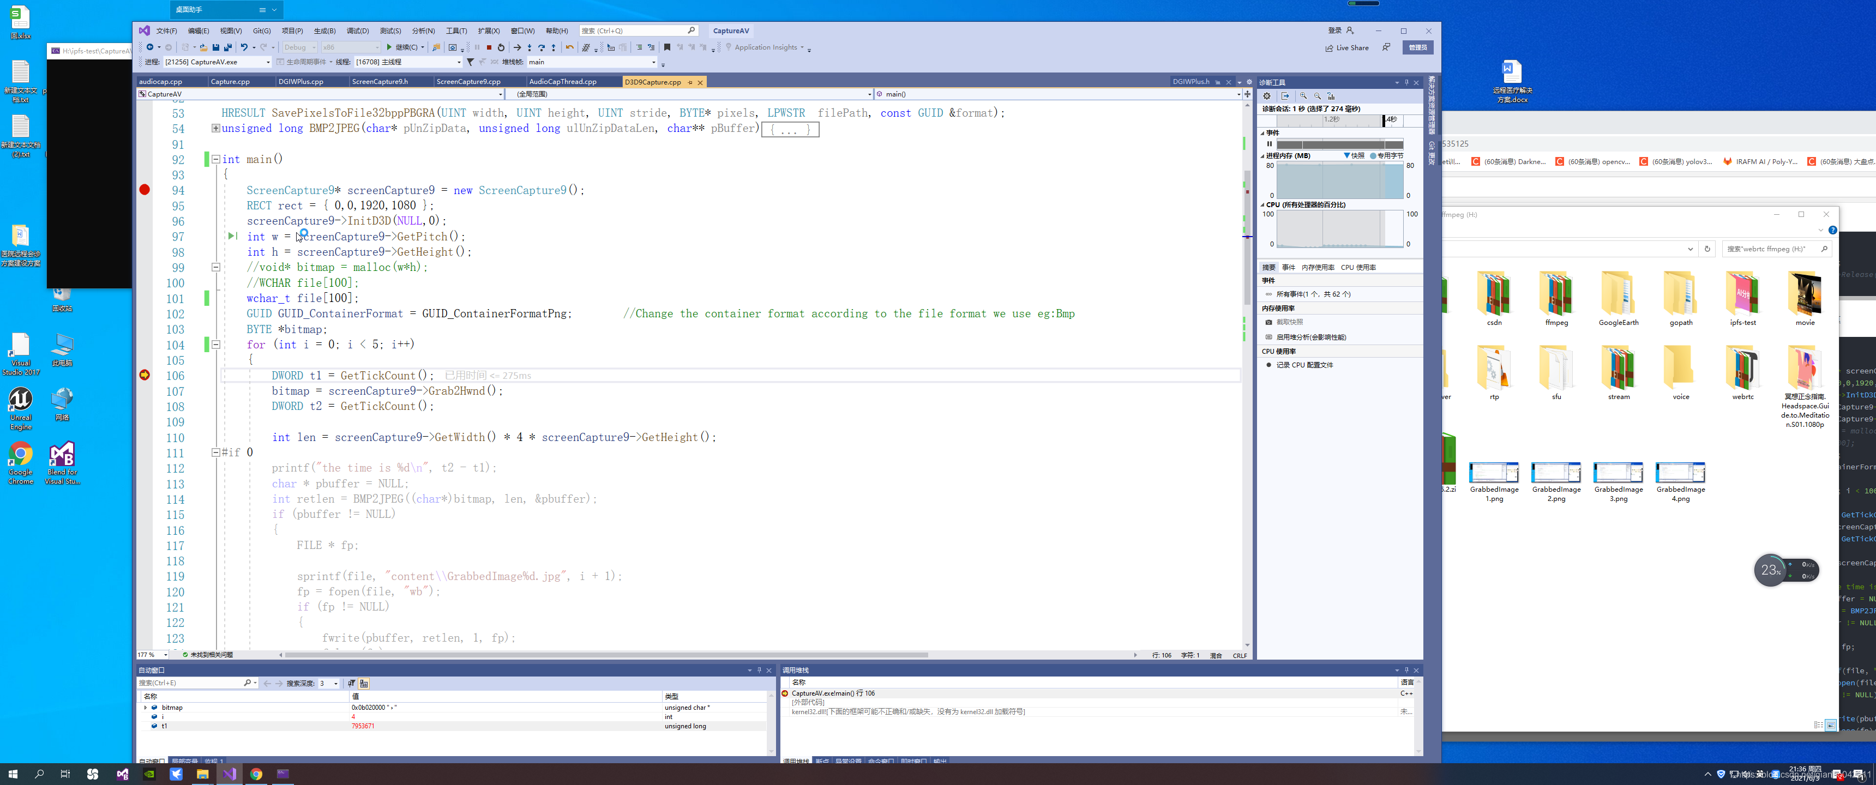Open the process dropdown showing CaptureAV.exe

(217, 62)
